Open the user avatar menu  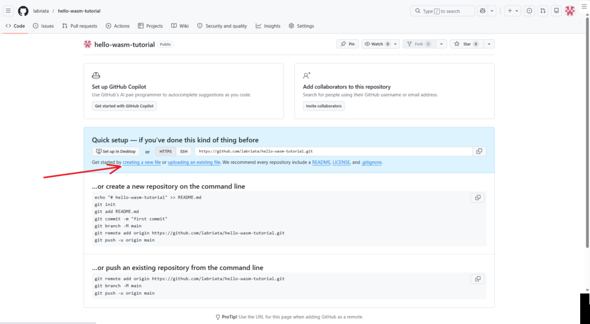570,11
